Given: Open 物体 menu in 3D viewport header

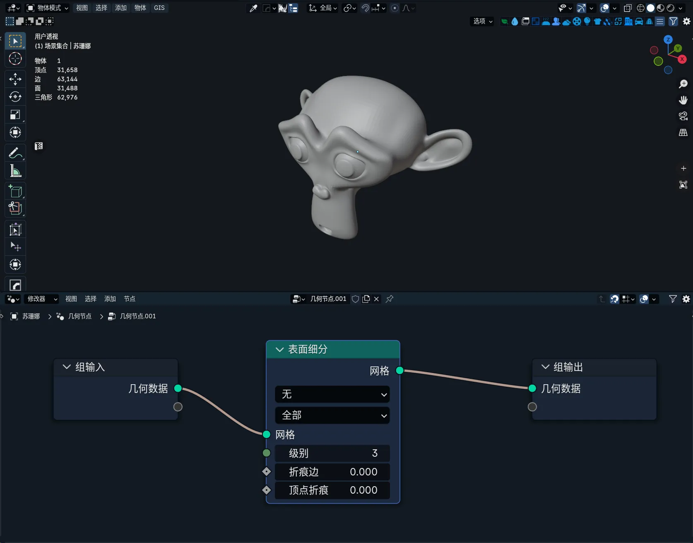Looking at the screenshot, I should coord(140,8).
